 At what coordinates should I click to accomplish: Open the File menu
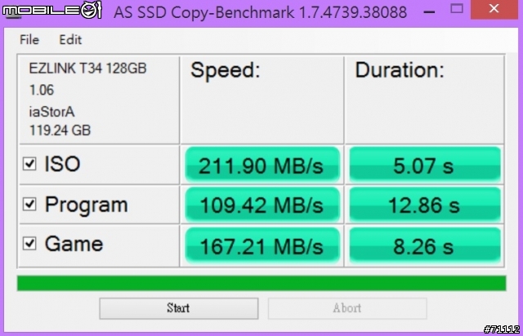click(x=29, y=40)
